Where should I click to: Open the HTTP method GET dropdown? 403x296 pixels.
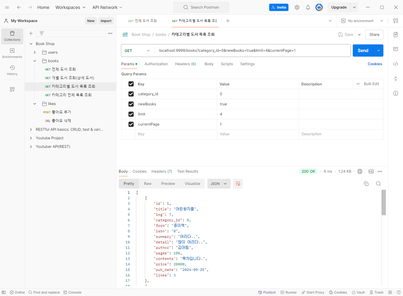click(137, 51)
